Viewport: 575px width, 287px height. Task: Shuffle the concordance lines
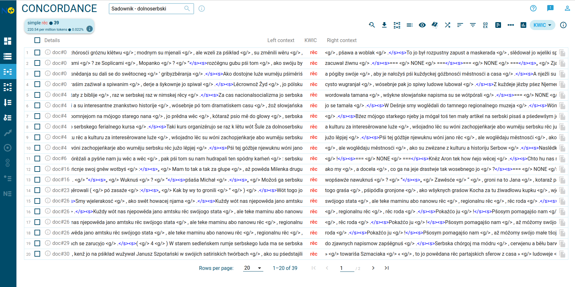point(448,25)
